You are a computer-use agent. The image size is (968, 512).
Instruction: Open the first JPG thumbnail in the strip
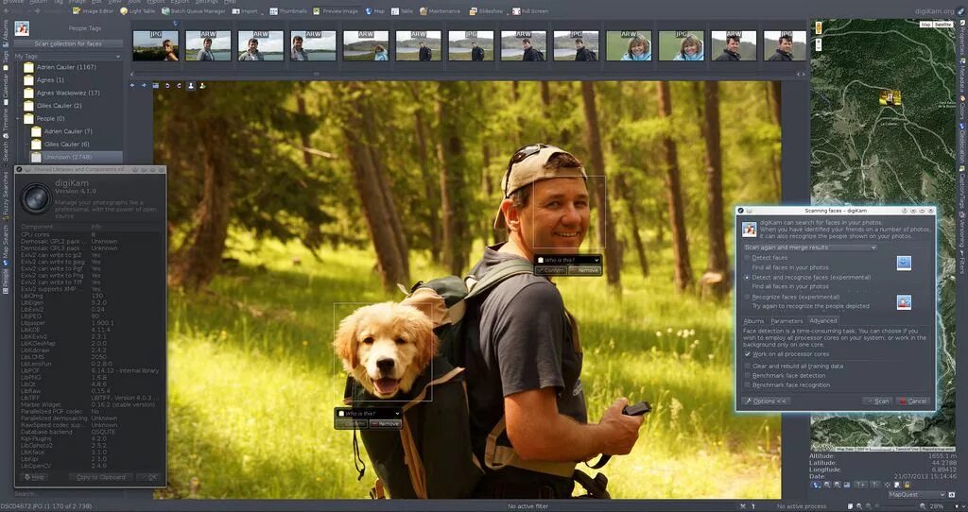156,45
